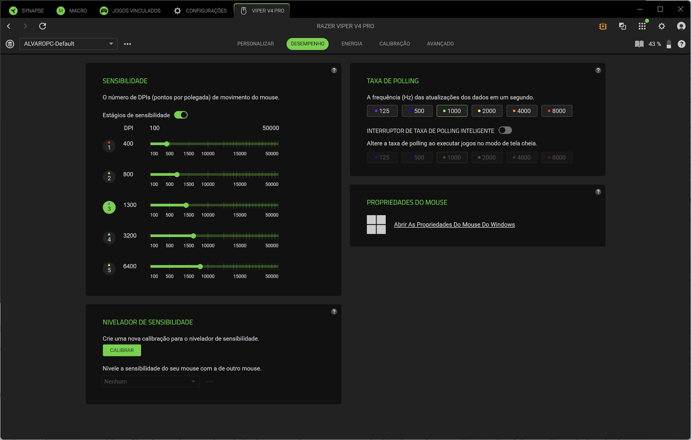The width and height of the screenshot is (691, 440).
Task: Click the orange alert icon in header
Action: pos(603,26)
